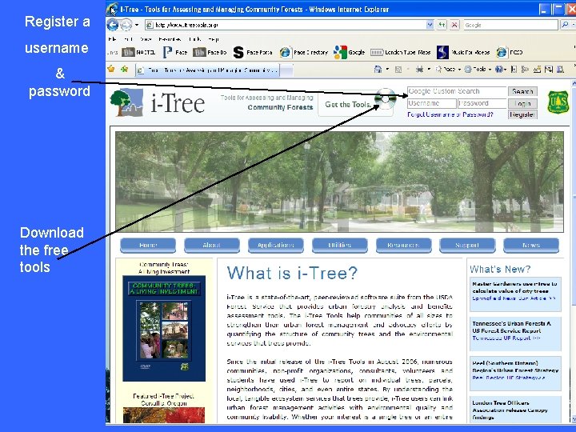
Task: Click the Home house icon in command bar
Action: click(x=378, y=69)
